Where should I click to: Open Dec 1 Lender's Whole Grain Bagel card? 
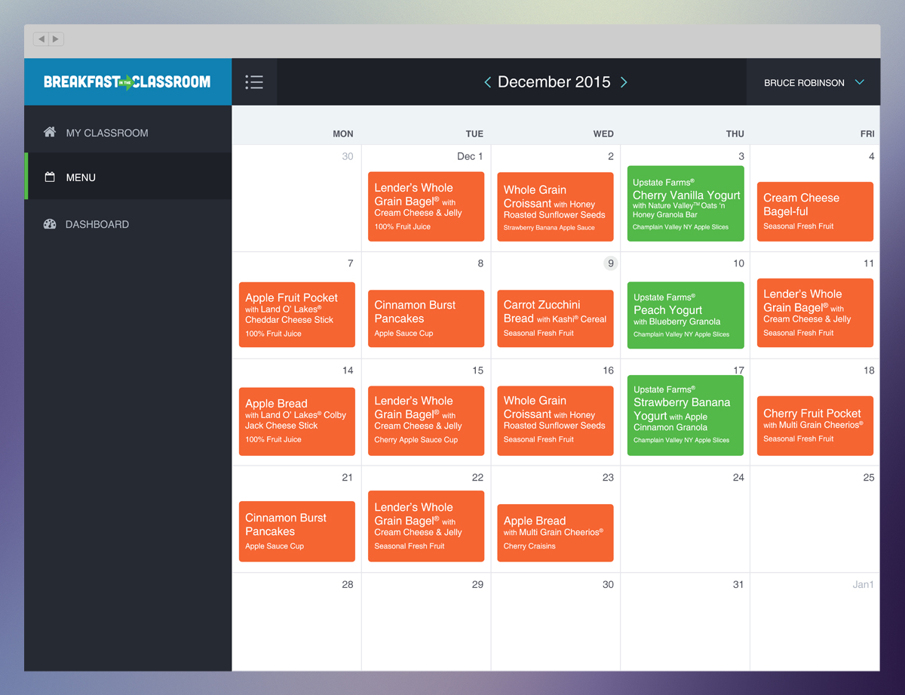[426, 207]
